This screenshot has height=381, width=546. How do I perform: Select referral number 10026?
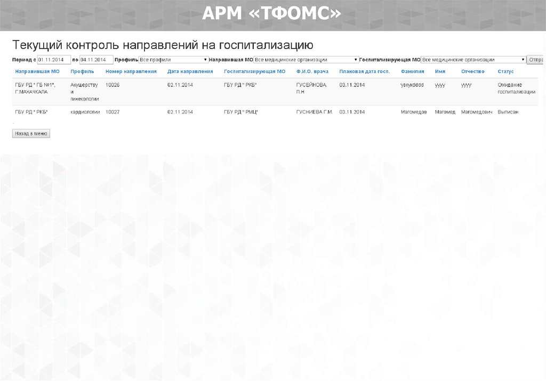[113, 85]
